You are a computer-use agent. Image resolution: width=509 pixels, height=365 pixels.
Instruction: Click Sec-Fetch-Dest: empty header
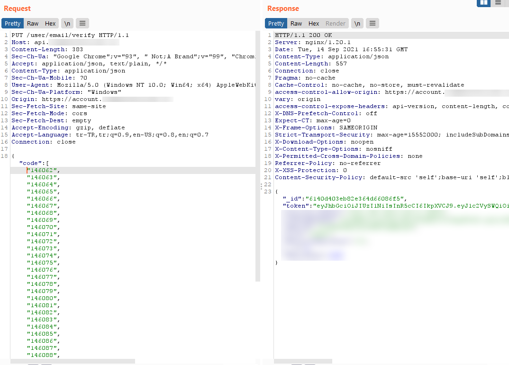point(51,121)
